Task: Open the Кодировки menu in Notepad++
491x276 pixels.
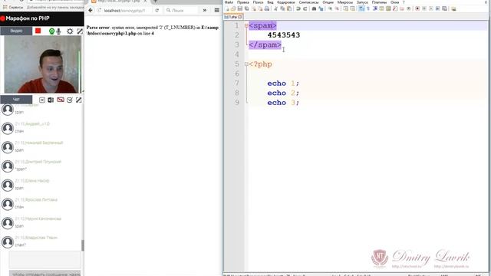Action: click(x=286, y=2)
